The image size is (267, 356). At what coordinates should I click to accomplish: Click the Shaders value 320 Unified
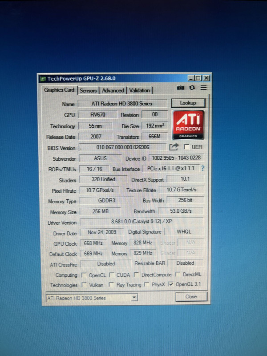click(x=103, y=179)
